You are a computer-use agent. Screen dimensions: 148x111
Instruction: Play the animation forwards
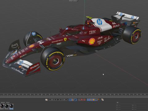[58, 100]
